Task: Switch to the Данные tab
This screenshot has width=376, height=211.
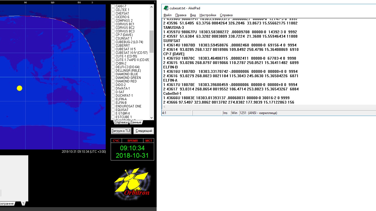Action: coord(136,123)
